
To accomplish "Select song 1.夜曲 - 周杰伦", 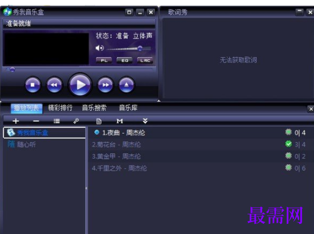I will (x=200, y=133).
